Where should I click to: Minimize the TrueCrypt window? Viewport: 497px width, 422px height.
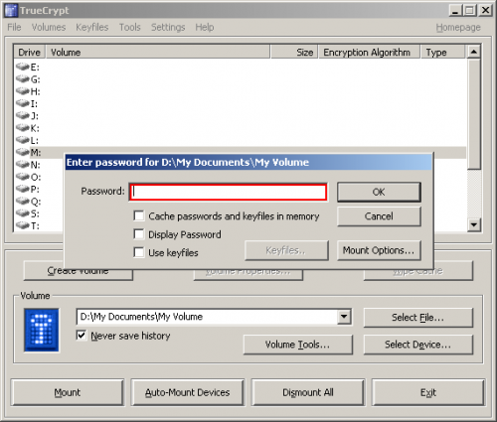[x=456, y=11]
